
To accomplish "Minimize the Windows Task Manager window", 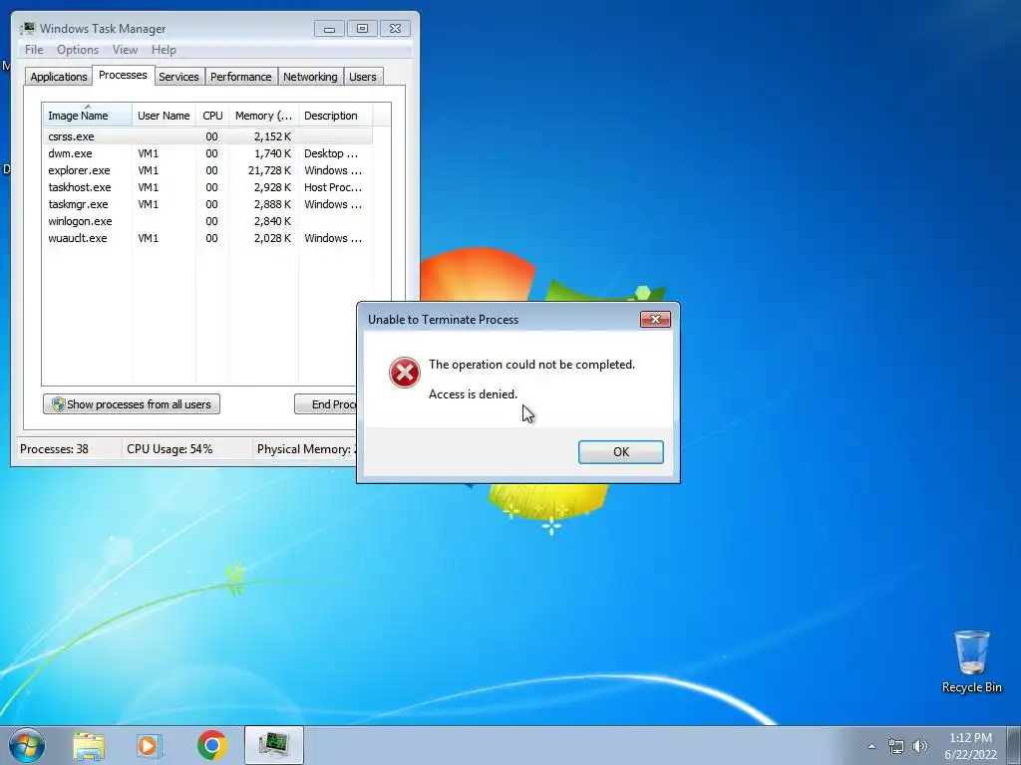I will 329,29.
